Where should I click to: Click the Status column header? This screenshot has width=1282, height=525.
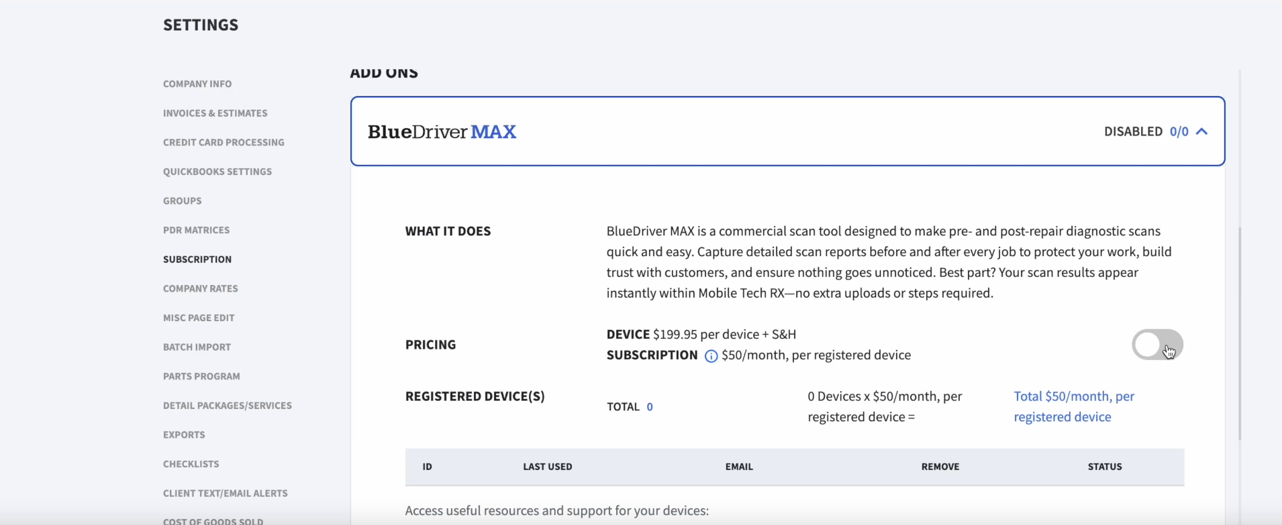(1104, 467)
